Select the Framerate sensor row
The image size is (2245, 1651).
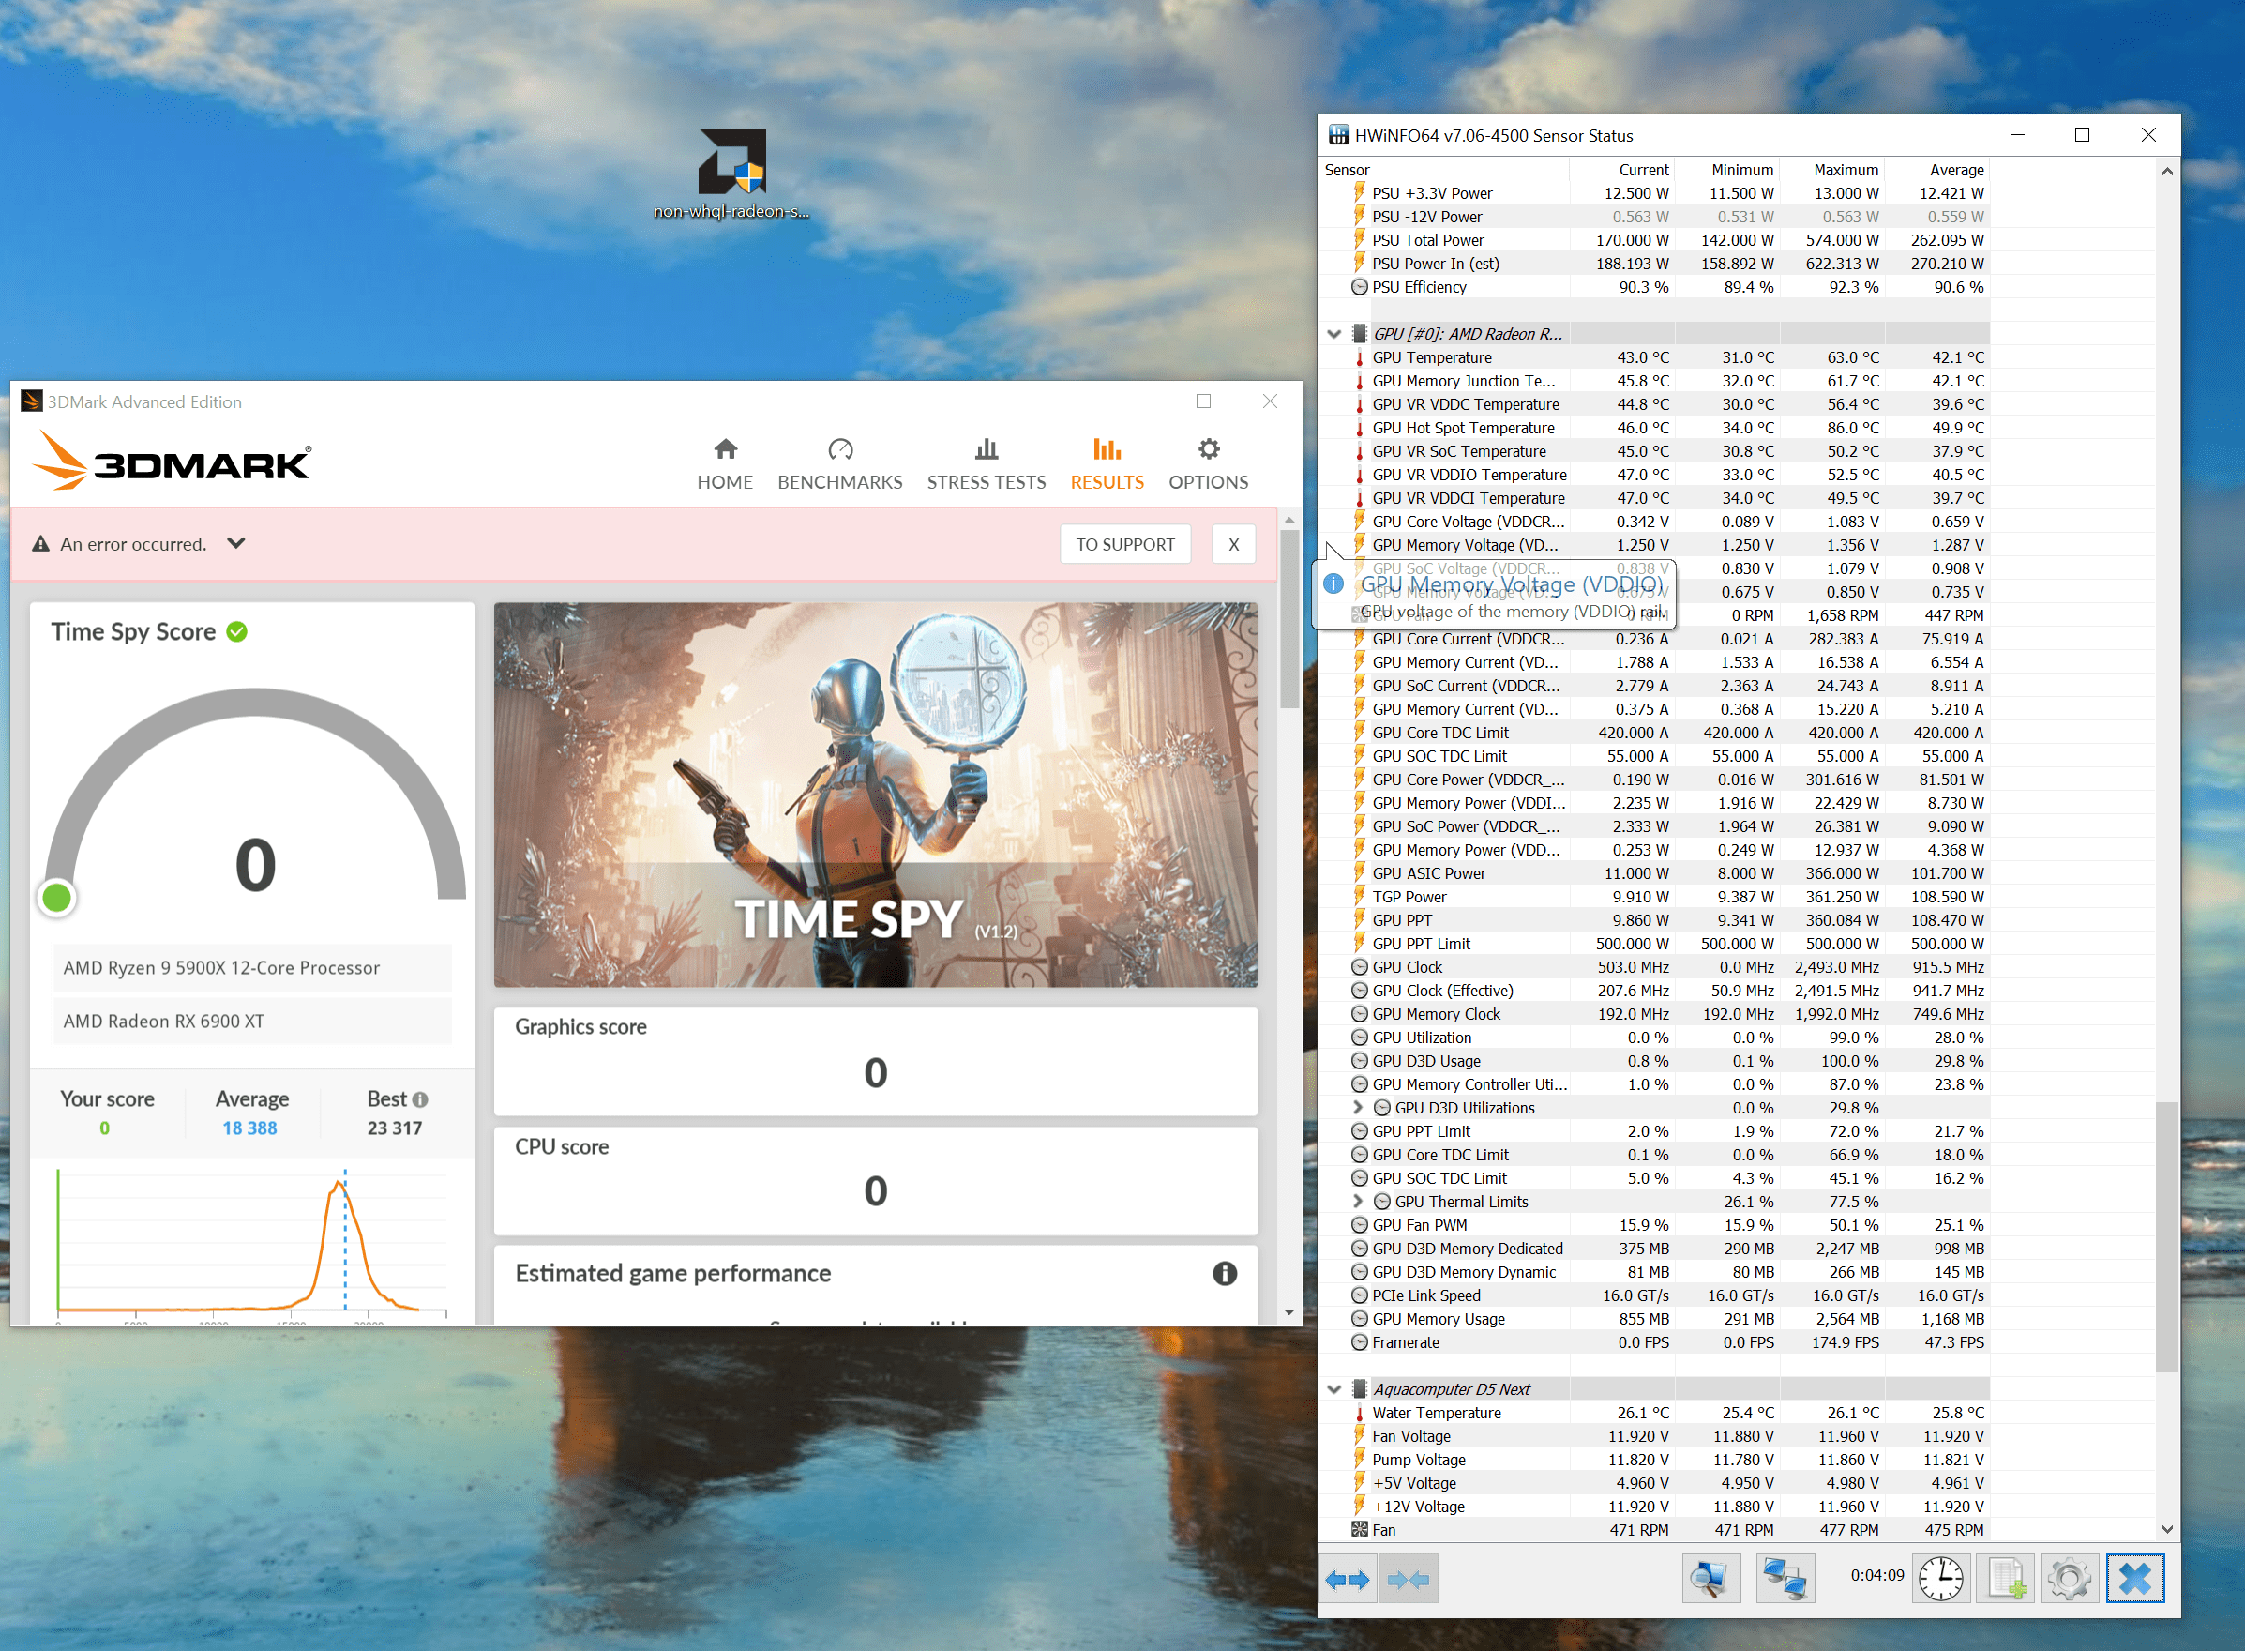point(1653,1342)
